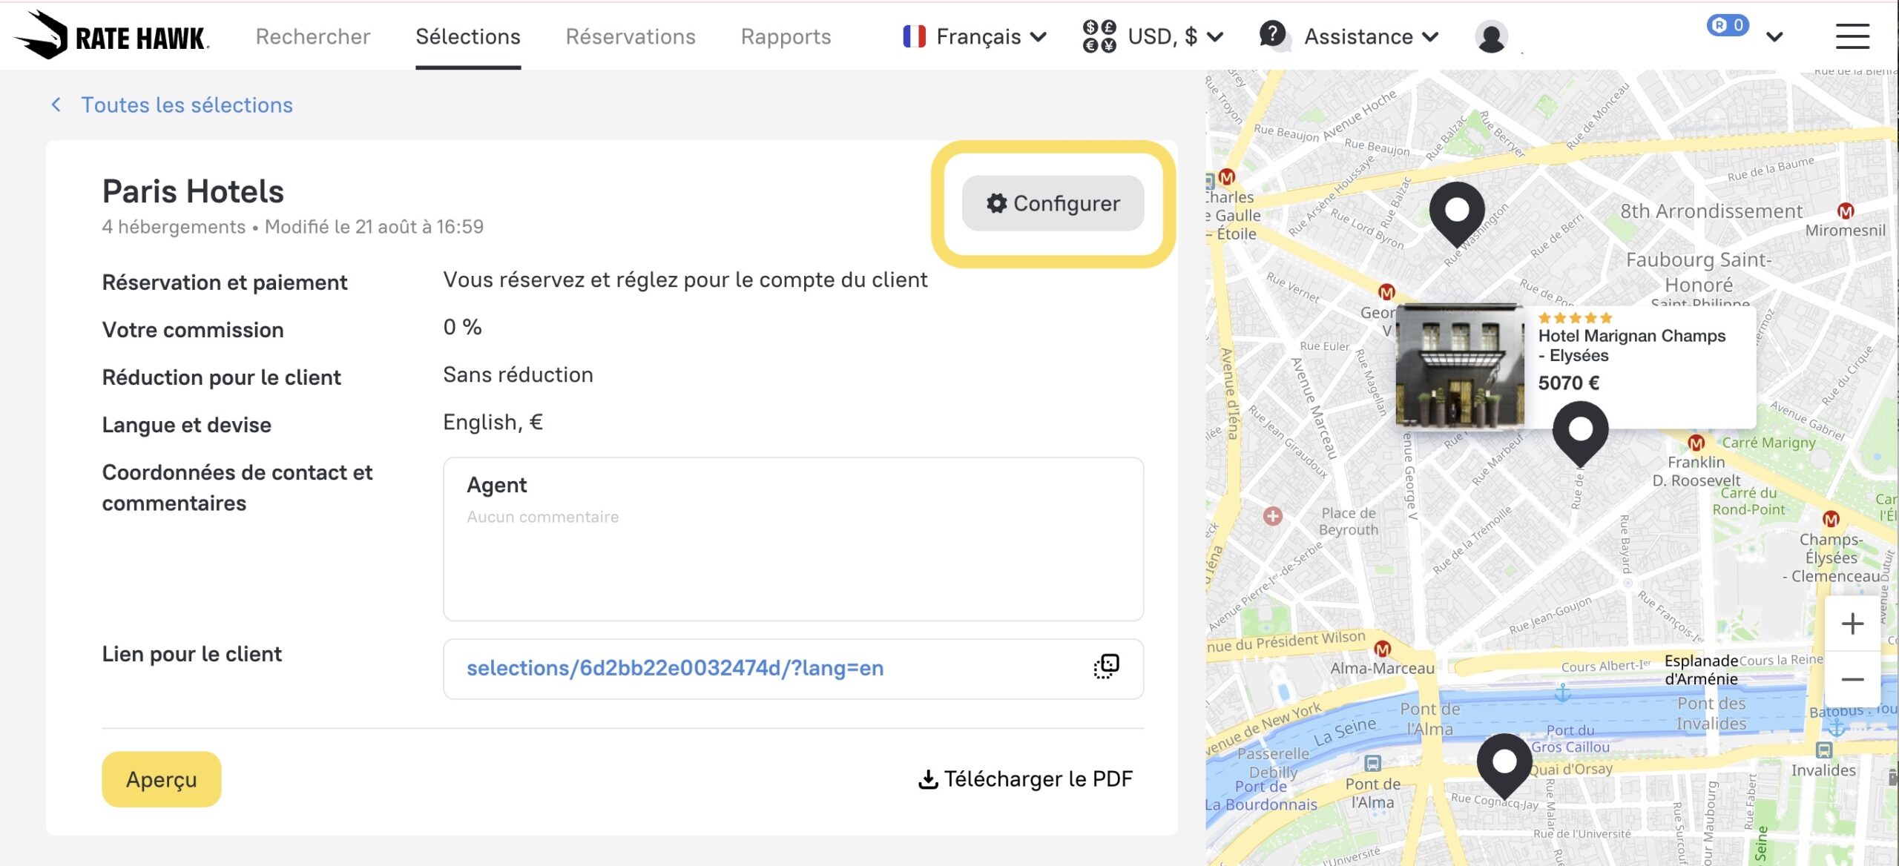Download the PDF via Télécharger le PDF
1899x866 pixels.
tap(1026, 779)
